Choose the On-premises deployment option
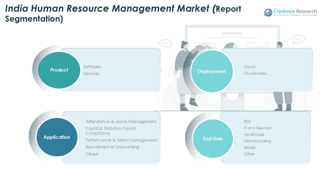 255,73
